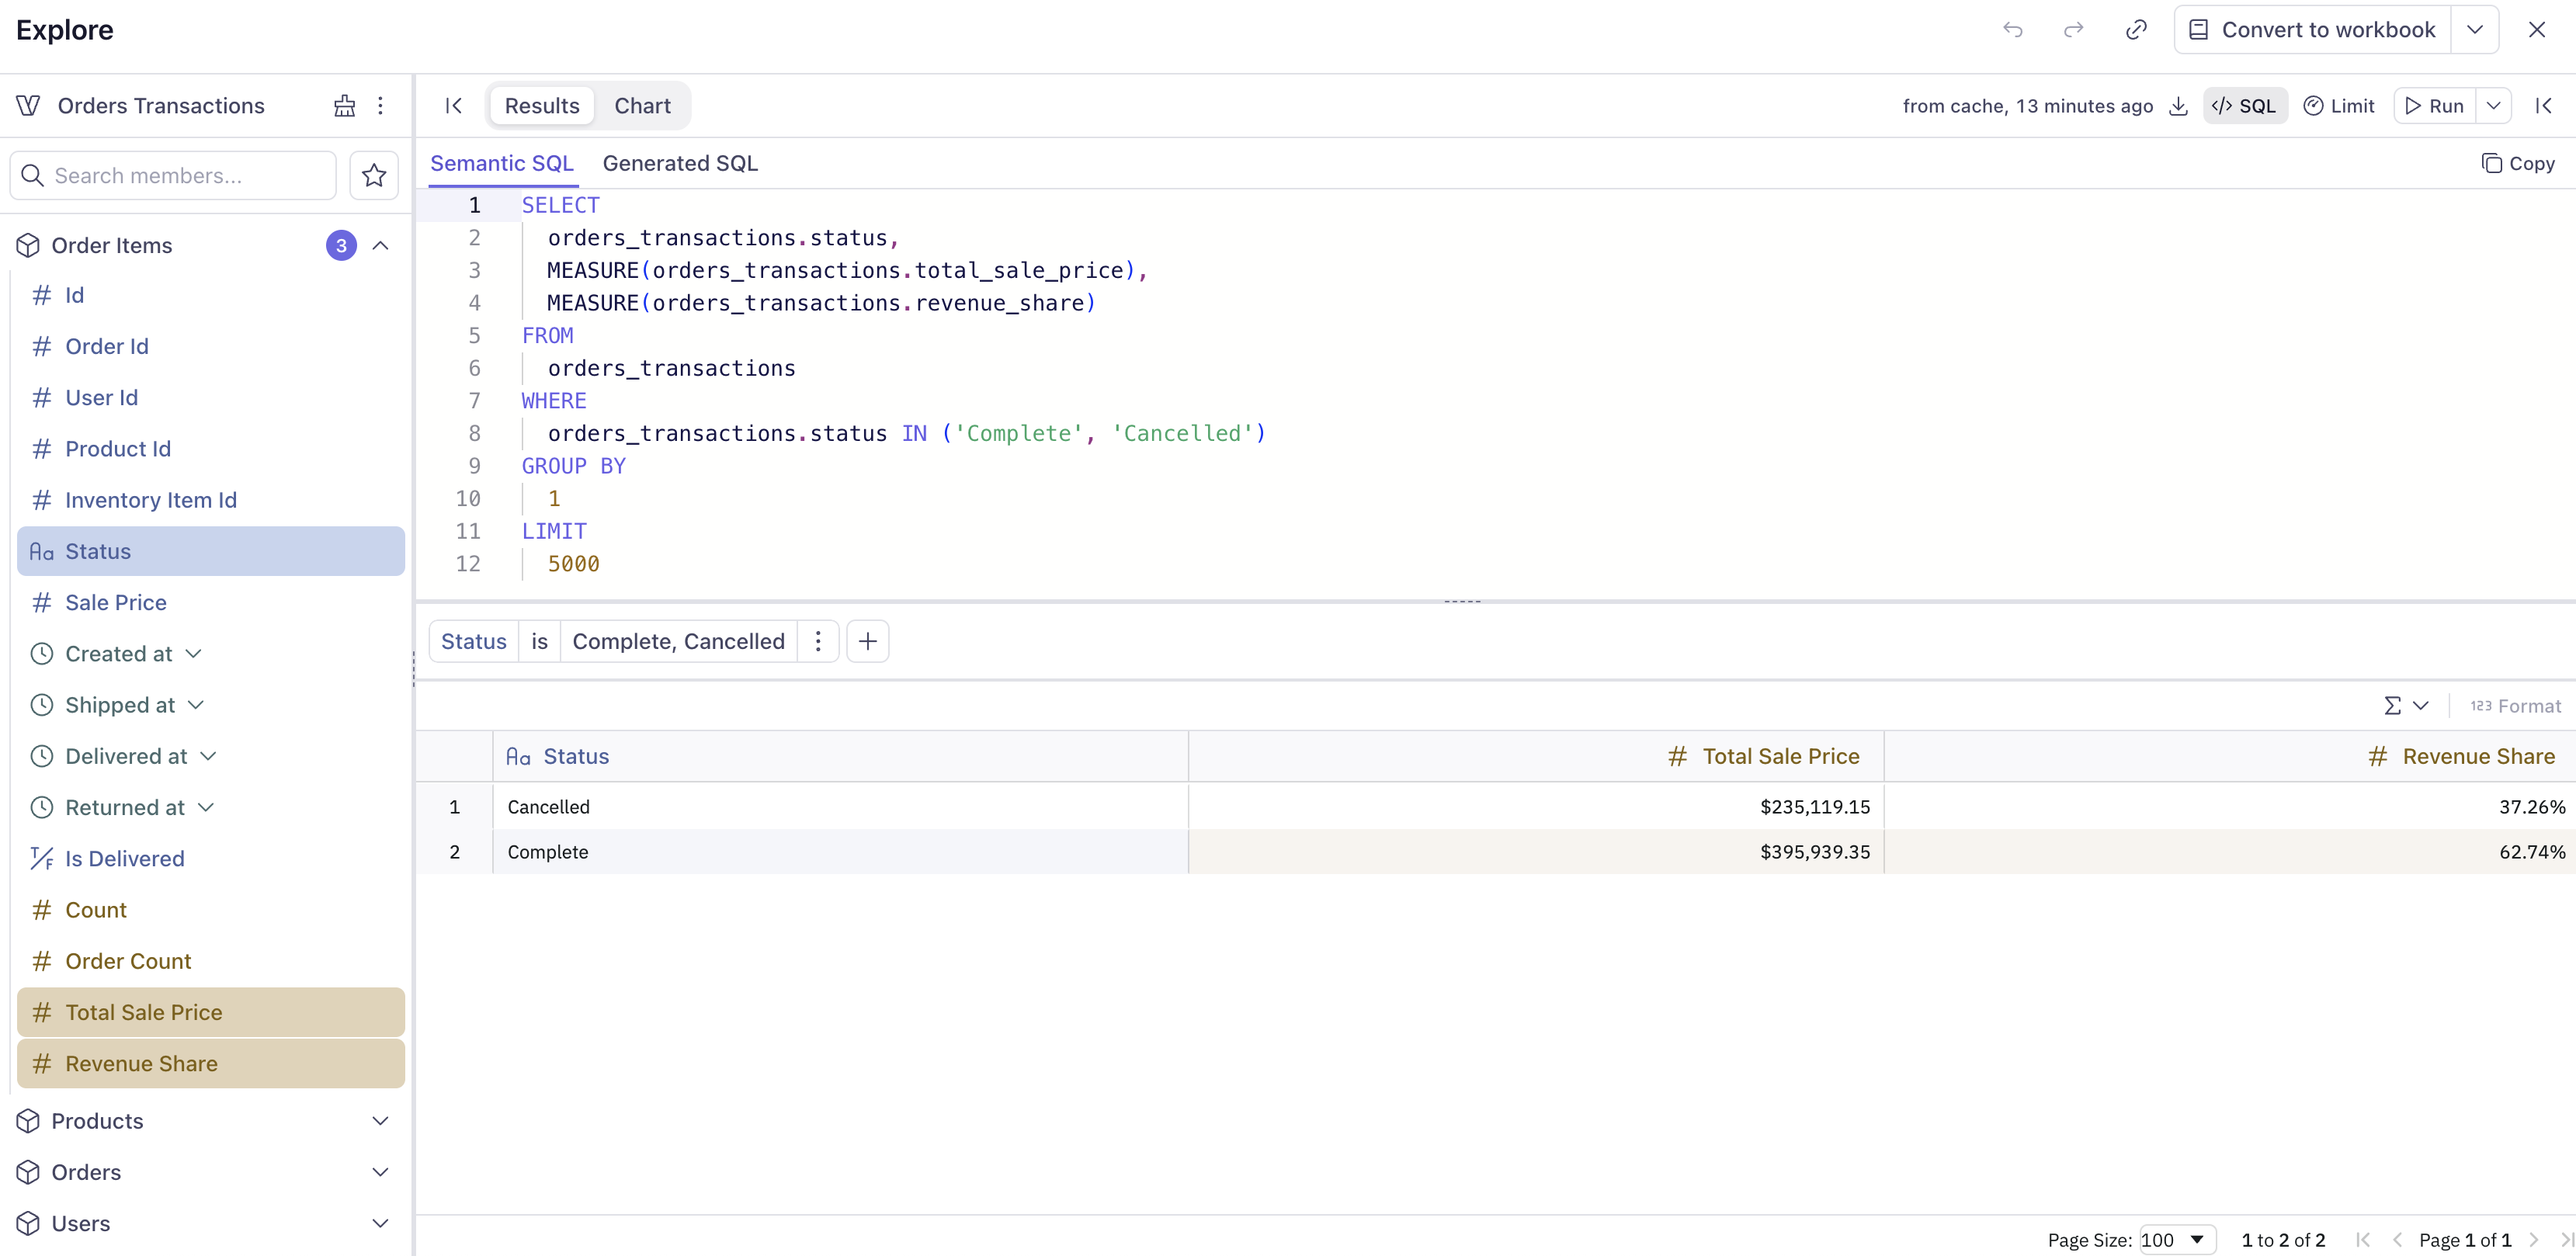This screenshot has height=1256, width=2576.
Task: Switch to the Chart tab
Action: pyautogui.click(x=642, y=106)
